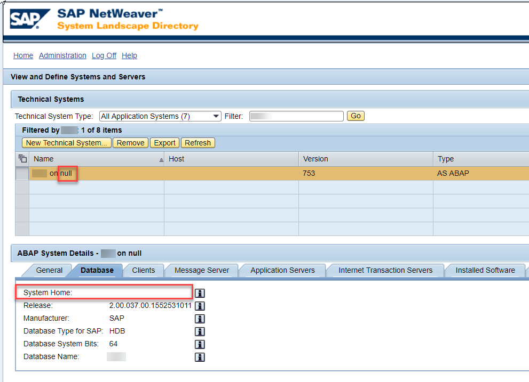Click the Database System Bits value '64'
The height and width of the screenshot is (382, 529).
(x=113, y=344)
